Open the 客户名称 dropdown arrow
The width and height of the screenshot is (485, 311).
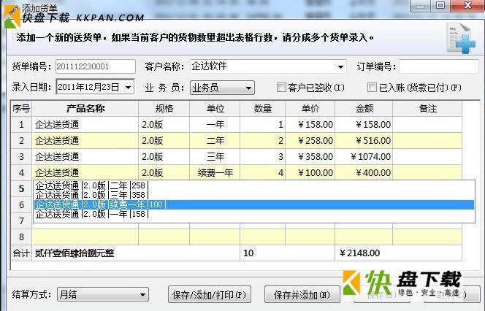340,66
